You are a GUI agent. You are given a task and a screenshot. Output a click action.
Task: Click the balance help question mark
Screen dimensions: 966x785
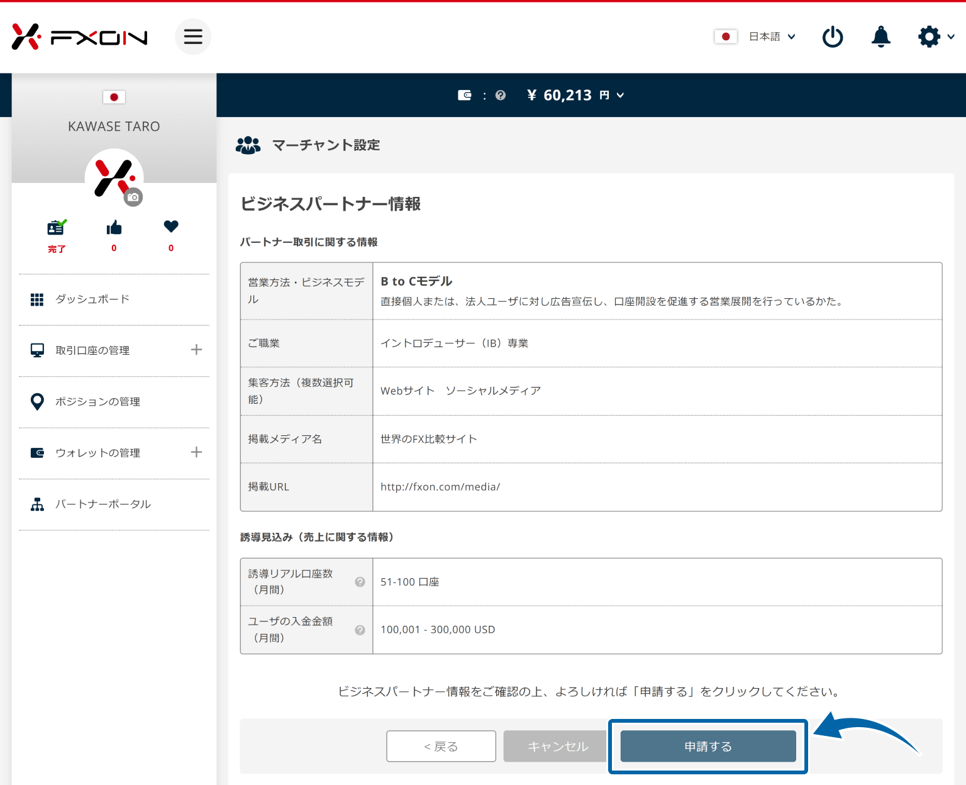(501, 95)
